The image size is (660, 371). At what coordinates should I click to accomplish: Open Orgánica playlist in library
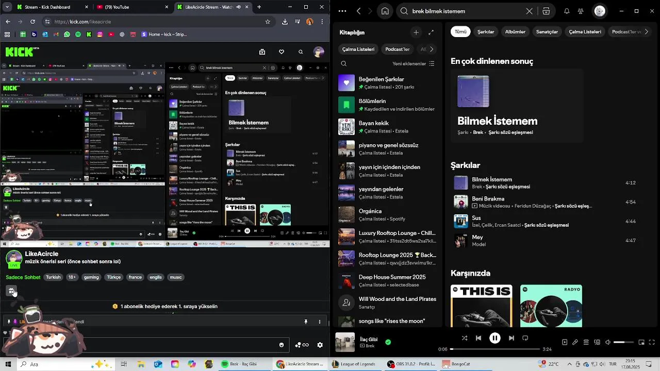(x=387, y=215)
